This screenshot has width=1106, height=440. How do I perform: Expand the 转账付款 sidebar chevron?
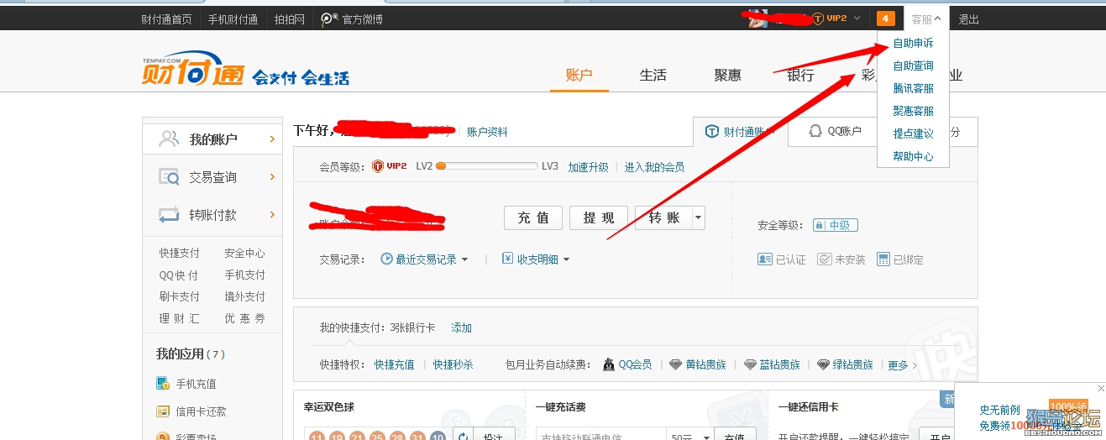point(272,215)
